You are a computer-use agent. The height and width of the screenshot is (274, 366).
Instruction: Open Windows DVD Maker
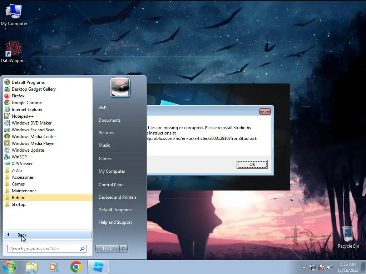point(48,123)
